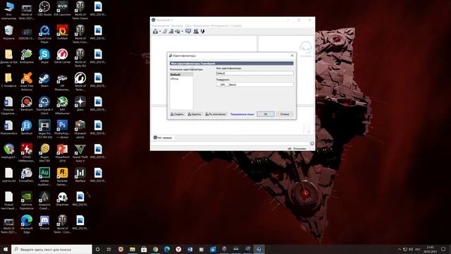The width and height of the screenshot is (451, 254).
Task: Open TeamSpeak 3 Client desktop icon
Action: click(x=44, y=106)
